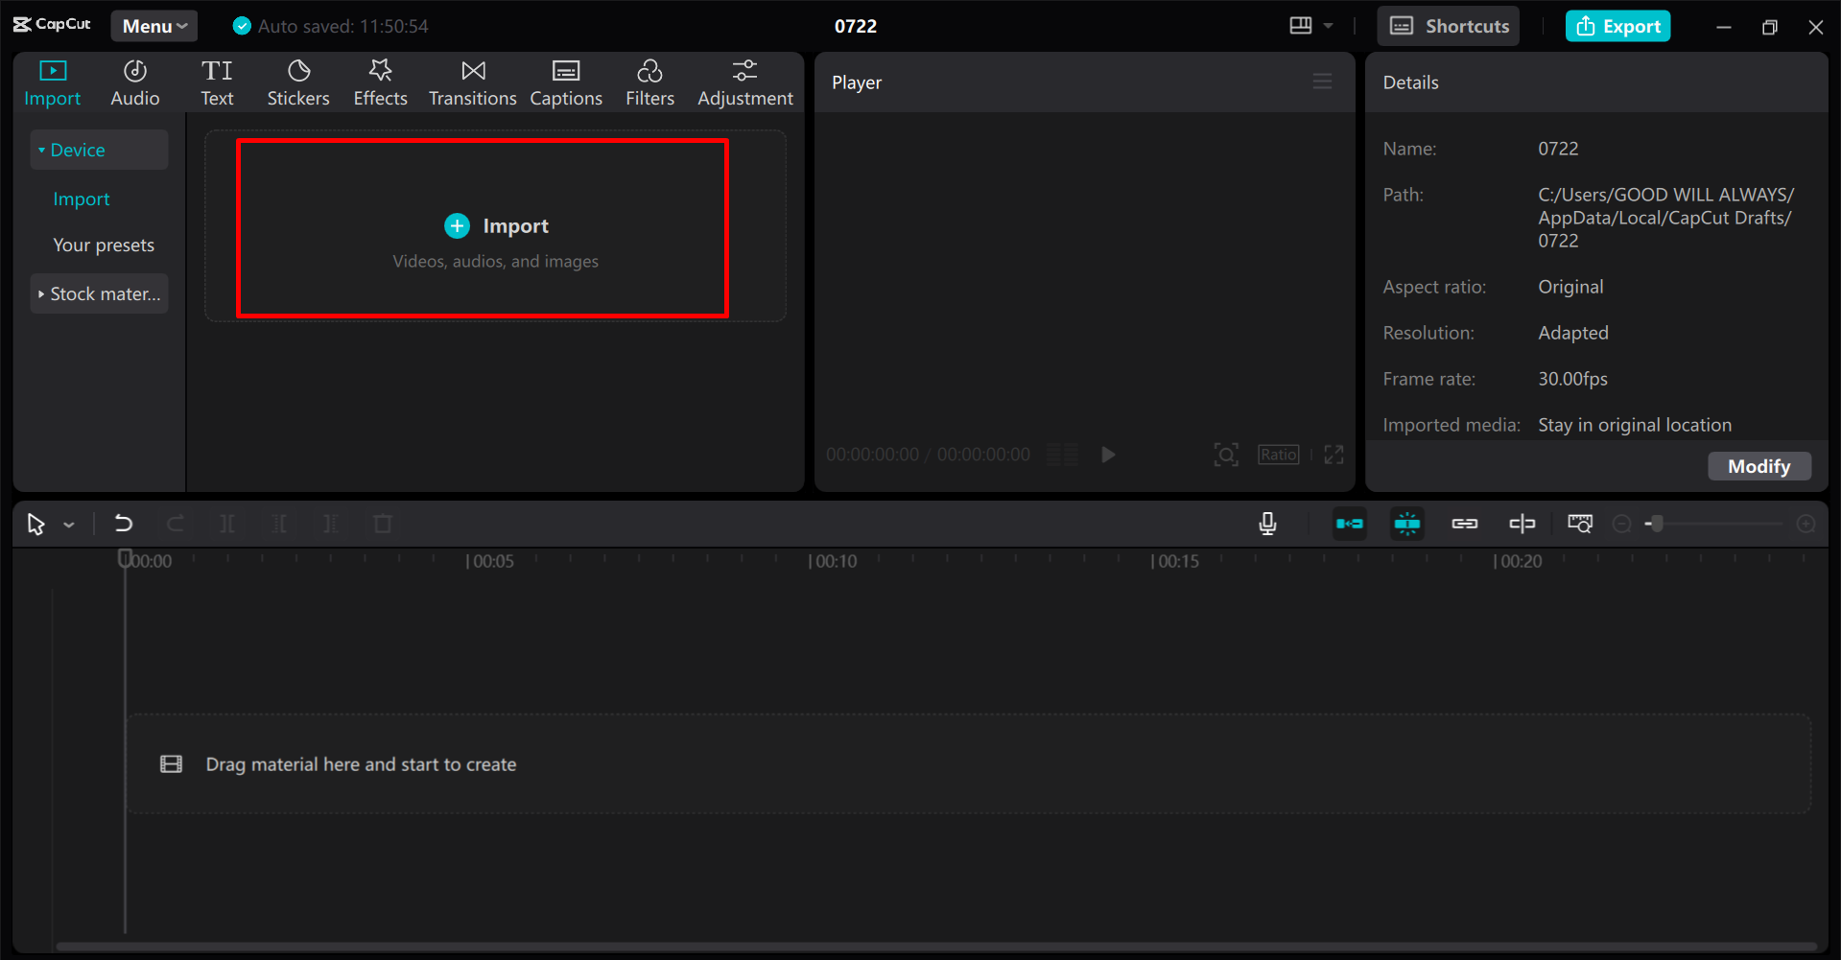Screen dimensions: 1841x960
Task: Switch to Your presets in the sidebar
Action: tap(104, 245)
